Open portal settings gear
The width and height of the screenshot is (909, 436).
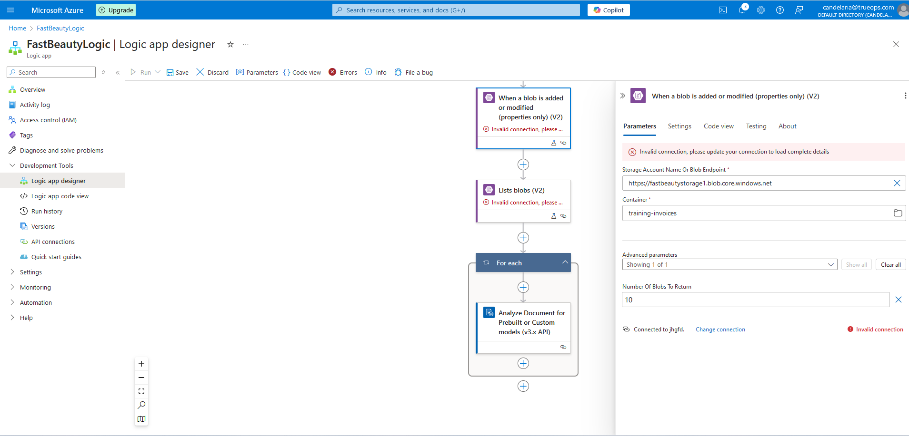coord(761,10)
